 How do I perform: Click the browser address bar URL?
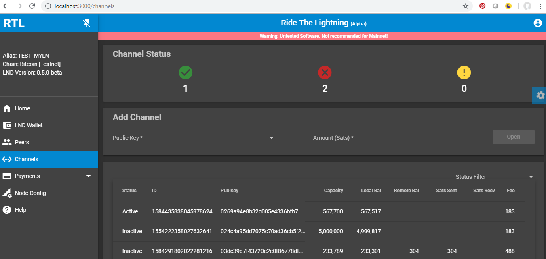tap(84, 6)
